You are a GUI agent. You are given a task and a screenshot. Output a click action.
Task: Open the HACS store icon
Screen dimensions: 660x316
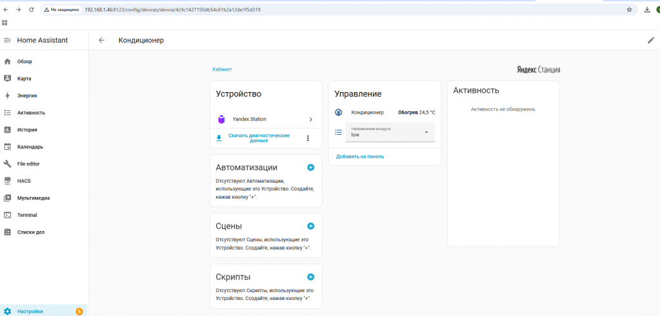pos(7,181)
